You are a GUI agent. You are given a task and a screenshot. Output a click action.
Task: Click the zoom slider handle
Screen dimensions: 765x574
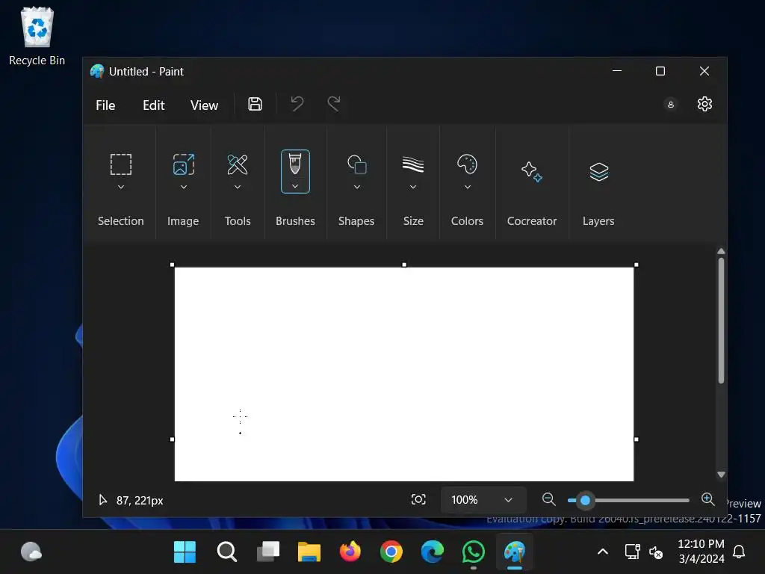(585, 500)
